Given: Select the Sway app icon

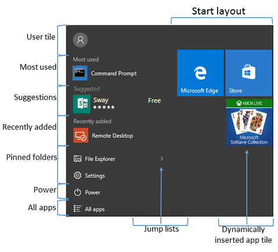Looking at the screenshot, I should coord(82,104).
